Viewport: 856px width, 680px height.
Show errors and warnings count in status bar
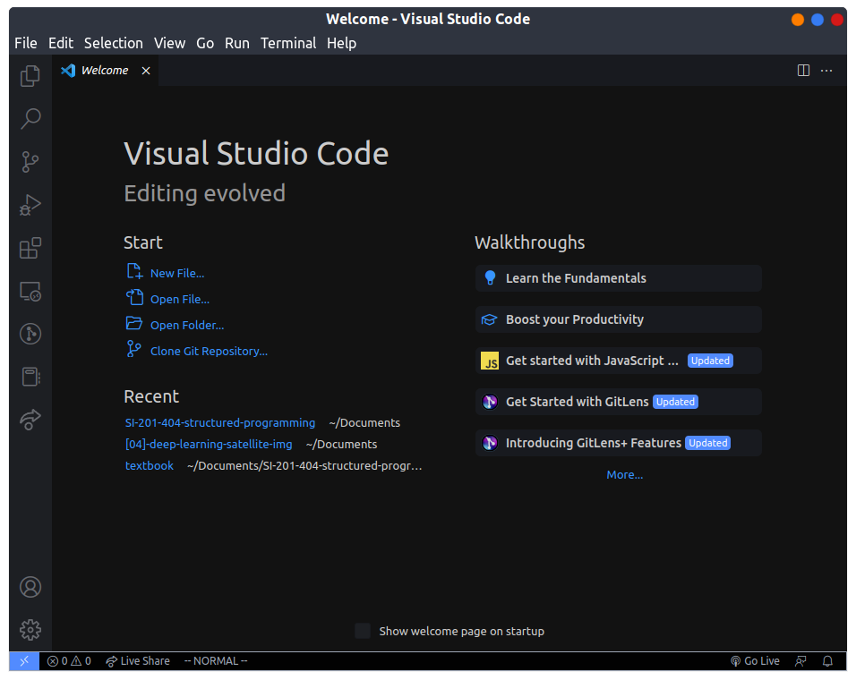coord(69,661)
